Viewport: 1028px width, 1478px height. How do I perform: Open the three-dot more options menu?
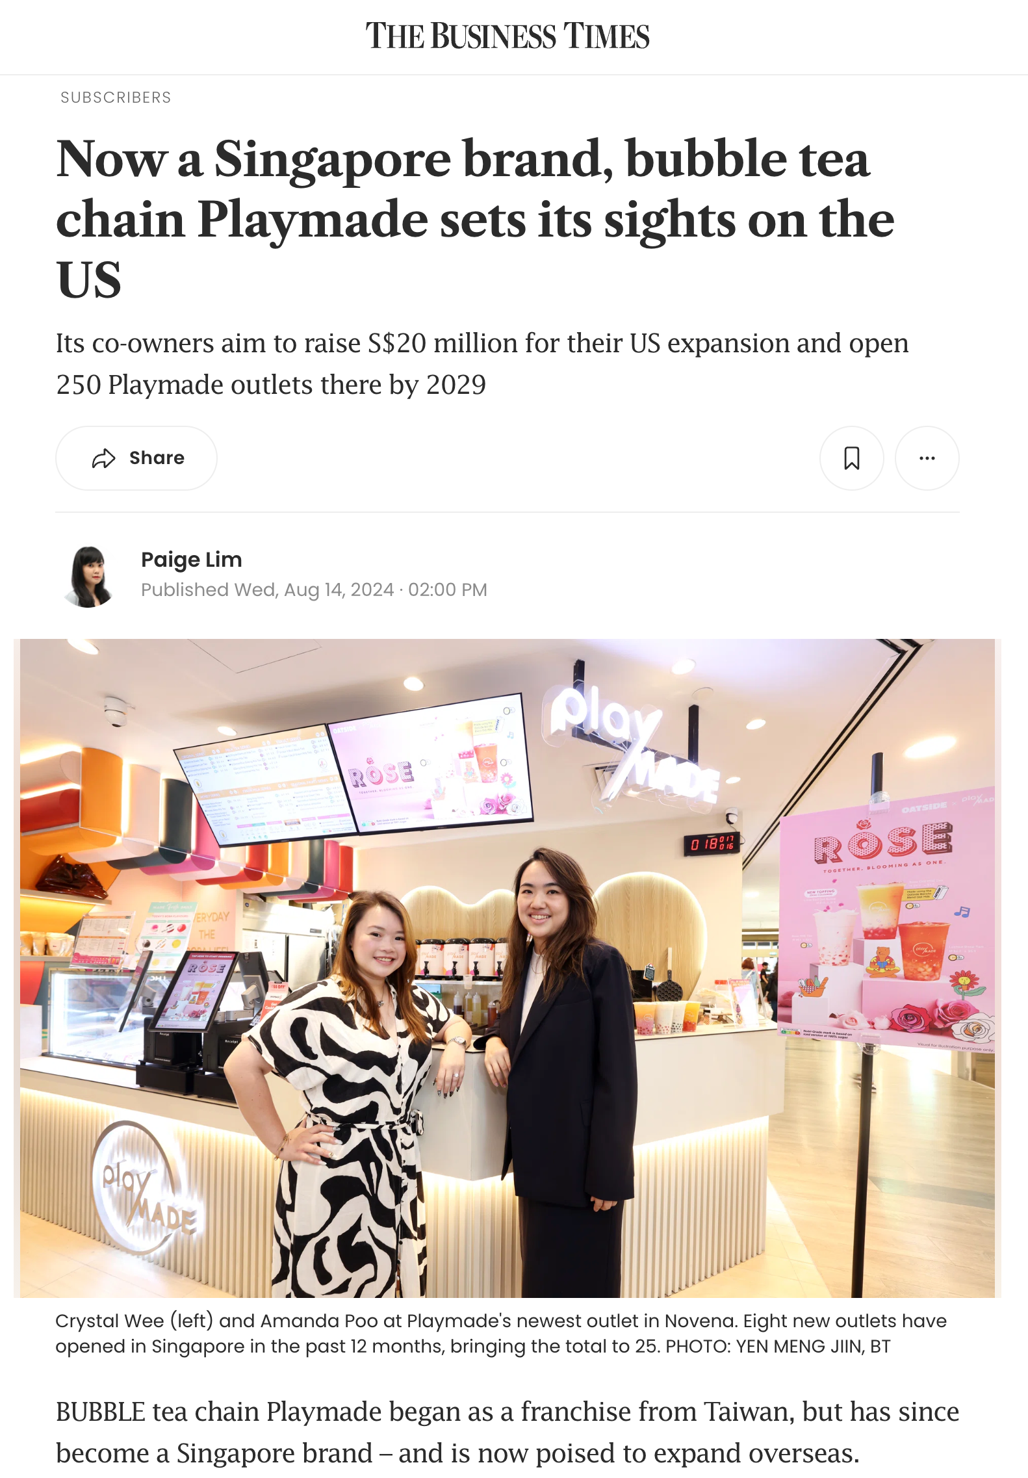(x=927, y=458)
